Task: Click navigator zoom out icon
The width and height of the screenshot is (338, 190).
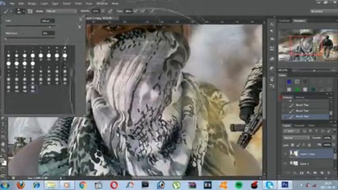Action: tap(295, 70)
